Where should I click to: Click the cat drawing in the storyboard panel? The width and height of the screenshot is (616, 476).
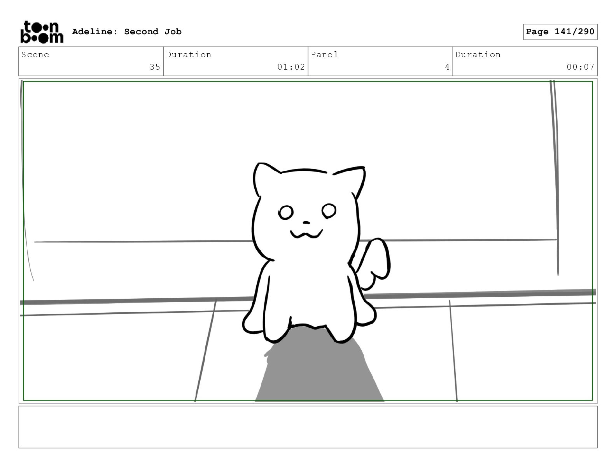click(316, 253)
